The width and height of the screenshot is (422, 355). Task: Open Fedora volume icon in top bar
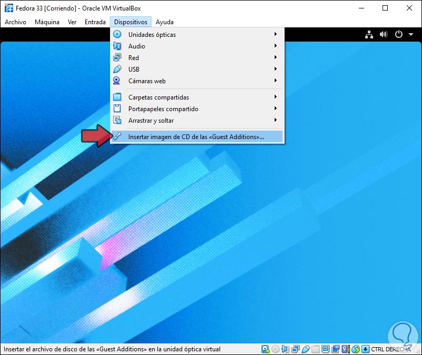click(x=384, y=34)
